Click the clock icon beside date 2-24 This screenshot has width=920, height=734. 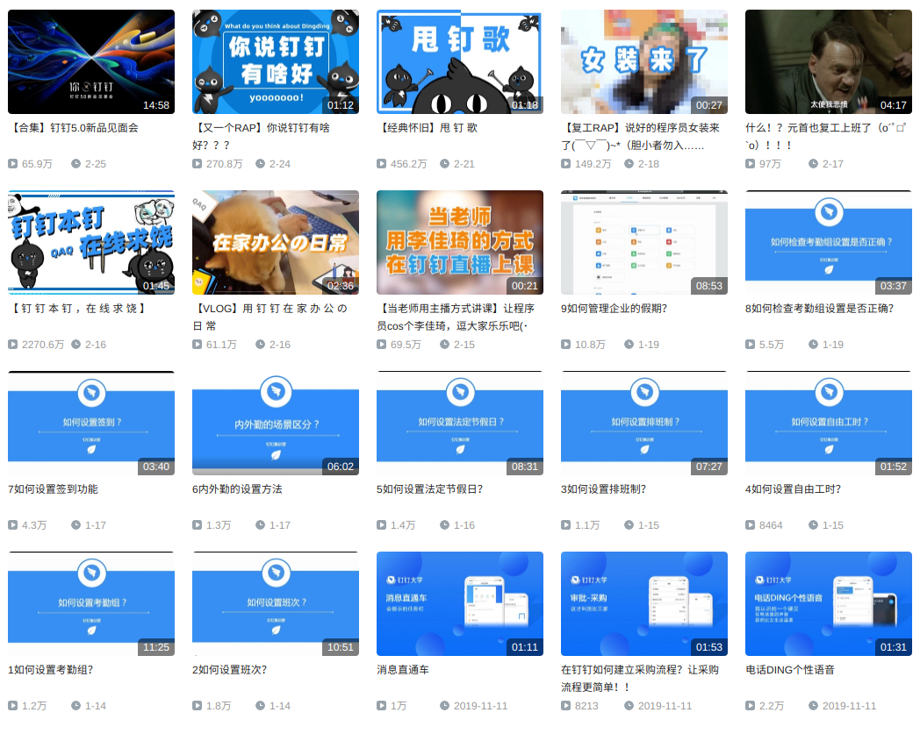[260, 164]
